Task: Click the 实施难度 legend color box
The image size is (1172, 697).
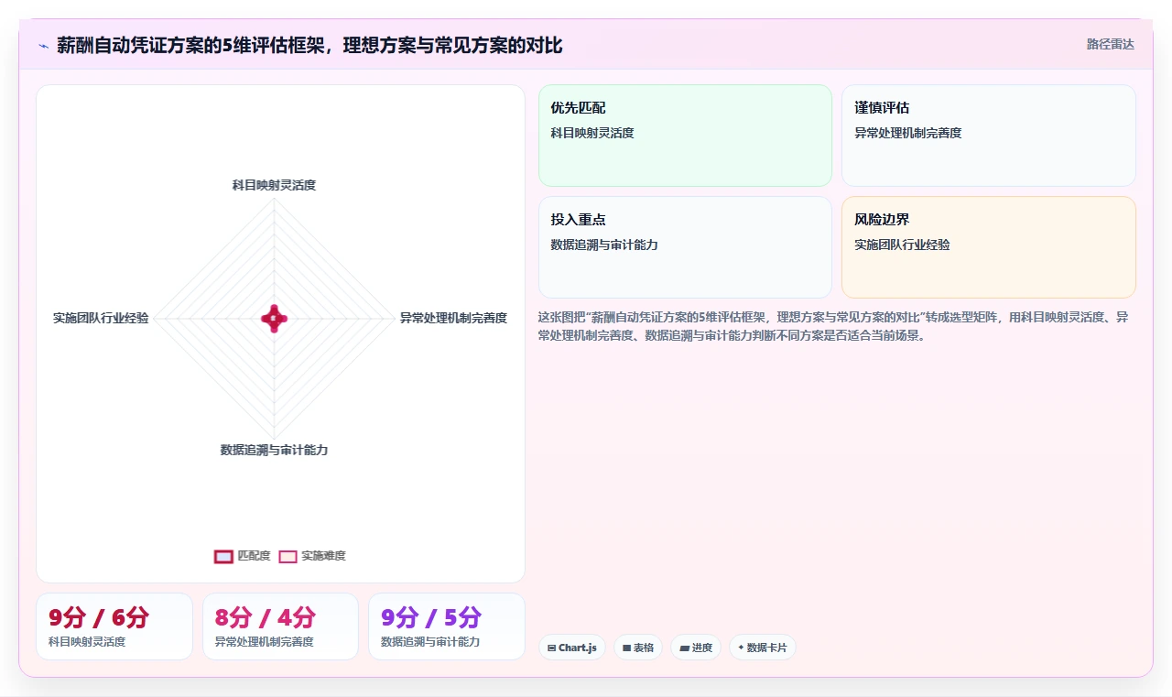Action: (x=288, y=556)
